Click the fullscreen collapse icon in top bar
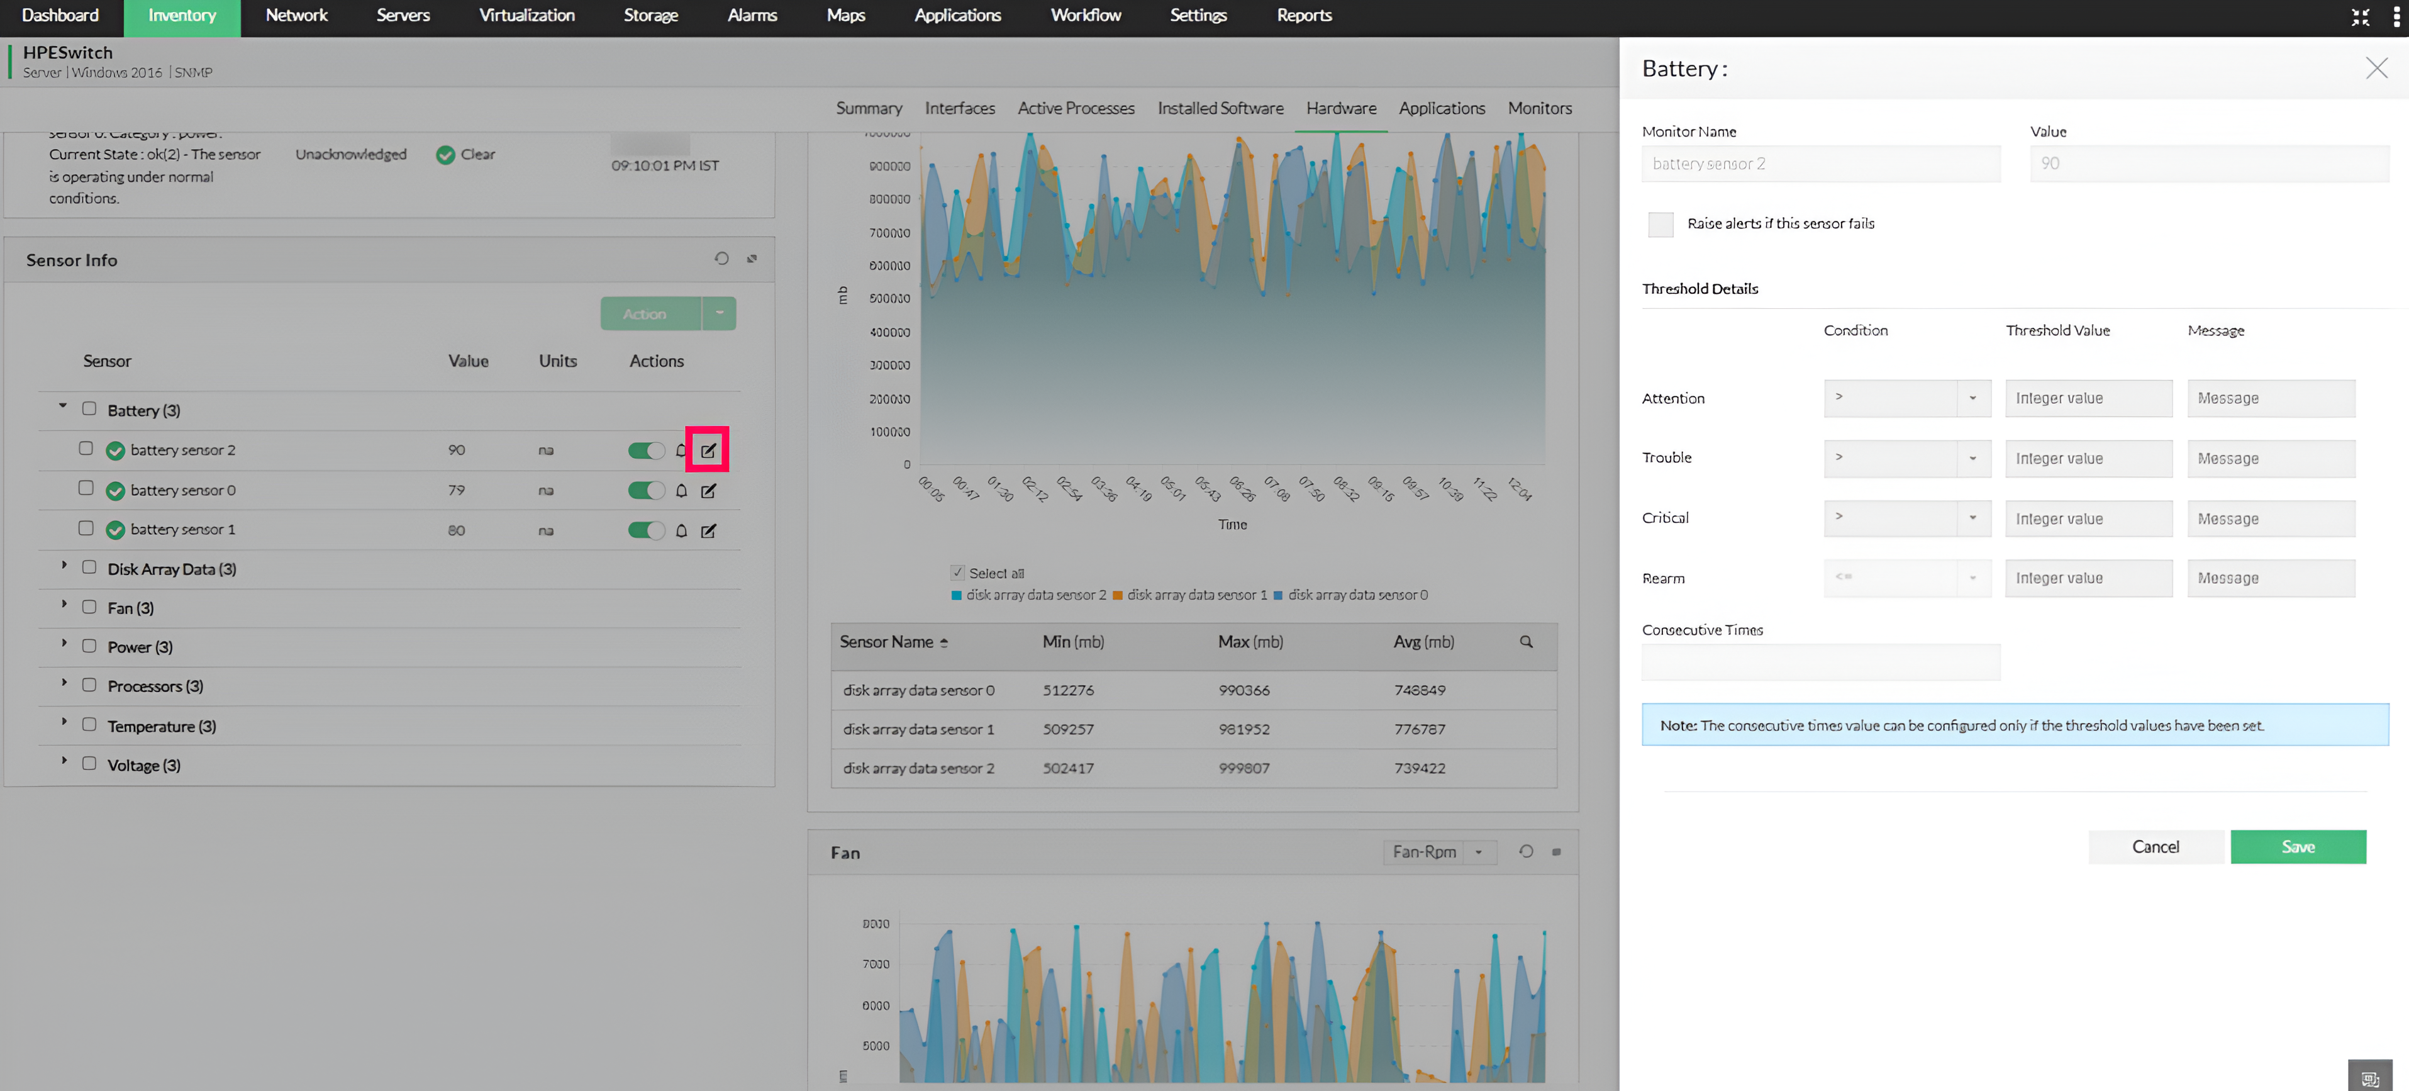The image size is (2409, 1091). point(2359,17)
